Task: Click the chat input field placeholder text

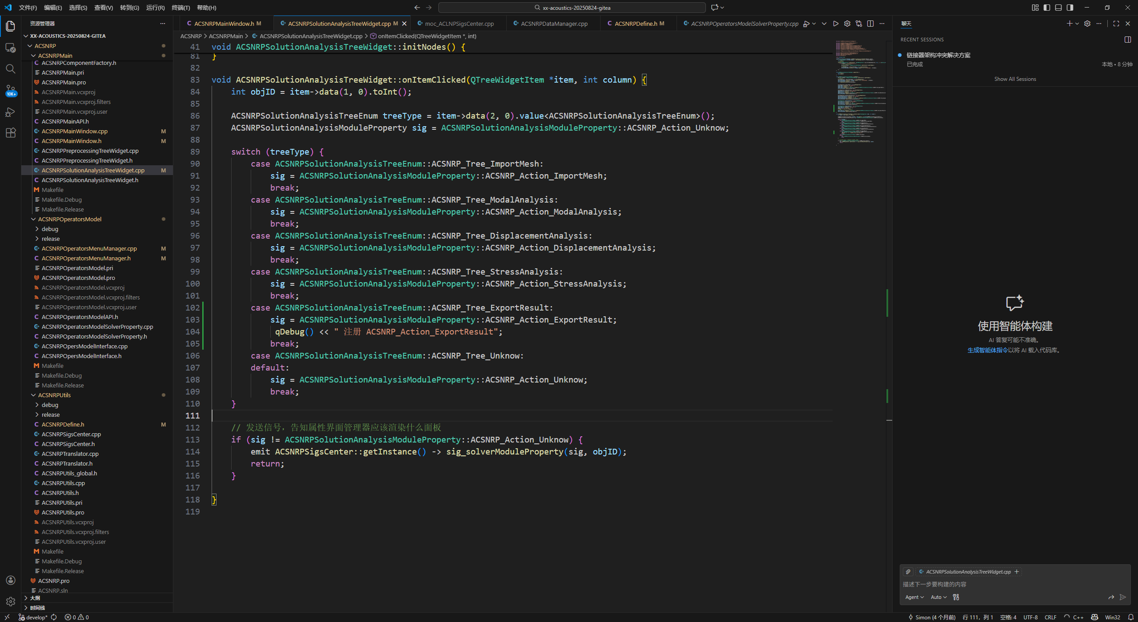Action: 934,584
